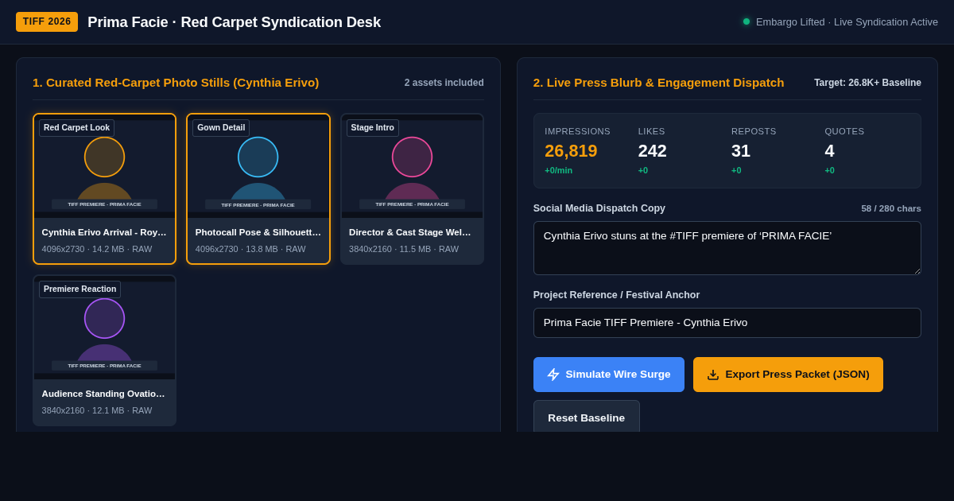Viewport: 954px width, 501px height.
Task: Click the TIFF 2026 badge
Action: 47,21
